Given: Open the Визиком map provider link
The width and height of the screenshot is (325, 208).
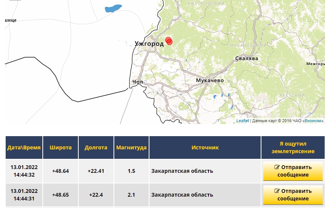Looking at the screenshot, I should pos(313,121).
